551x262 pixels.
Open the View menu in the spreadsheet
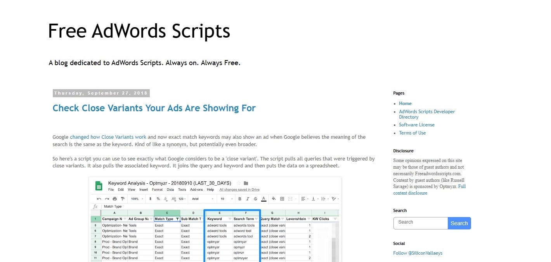tap(132, 190)
